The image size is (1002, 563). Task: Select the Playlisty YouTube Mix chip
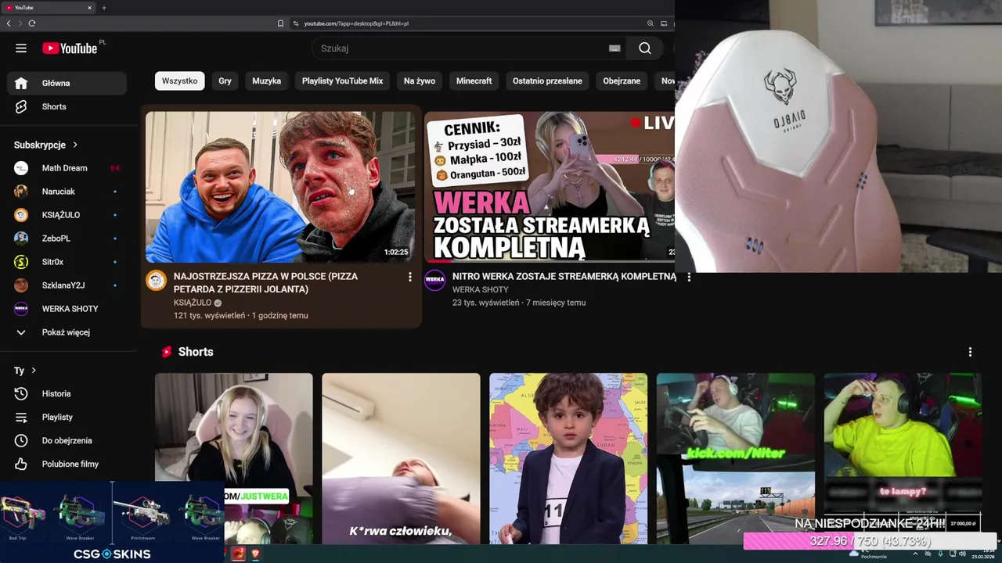click(342, 81)
